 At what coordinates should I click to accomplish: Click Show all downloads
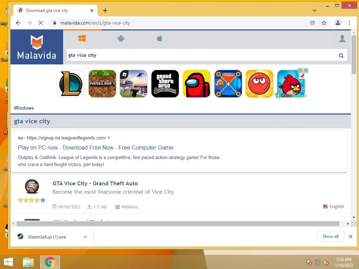click(330, 236)
